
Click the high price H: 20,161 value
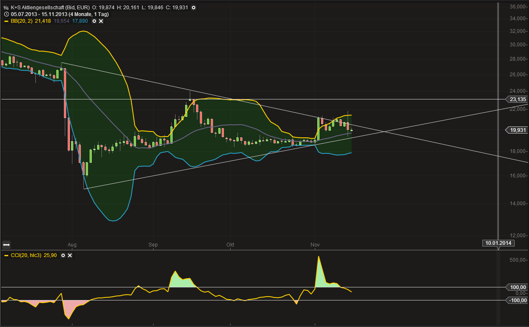[x=129, y=8]
